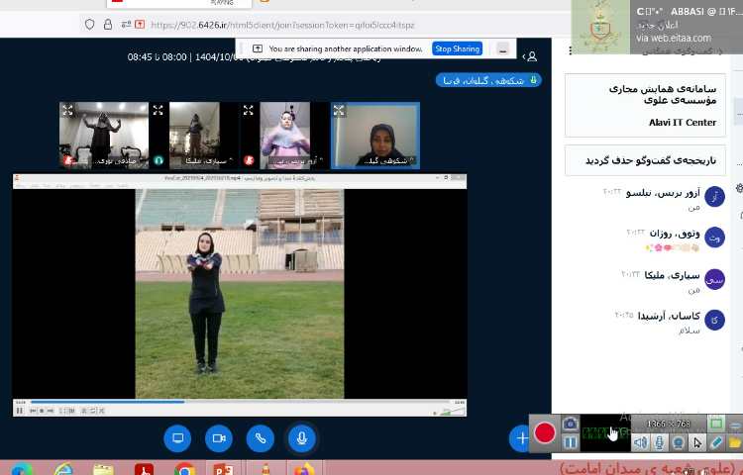Click the chat history cleared message
This screenshot has width=743, height=475.
tap(645, 161)
